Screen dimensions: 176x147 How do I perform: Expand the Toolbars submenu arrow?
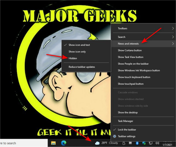[x=173, y=29]
